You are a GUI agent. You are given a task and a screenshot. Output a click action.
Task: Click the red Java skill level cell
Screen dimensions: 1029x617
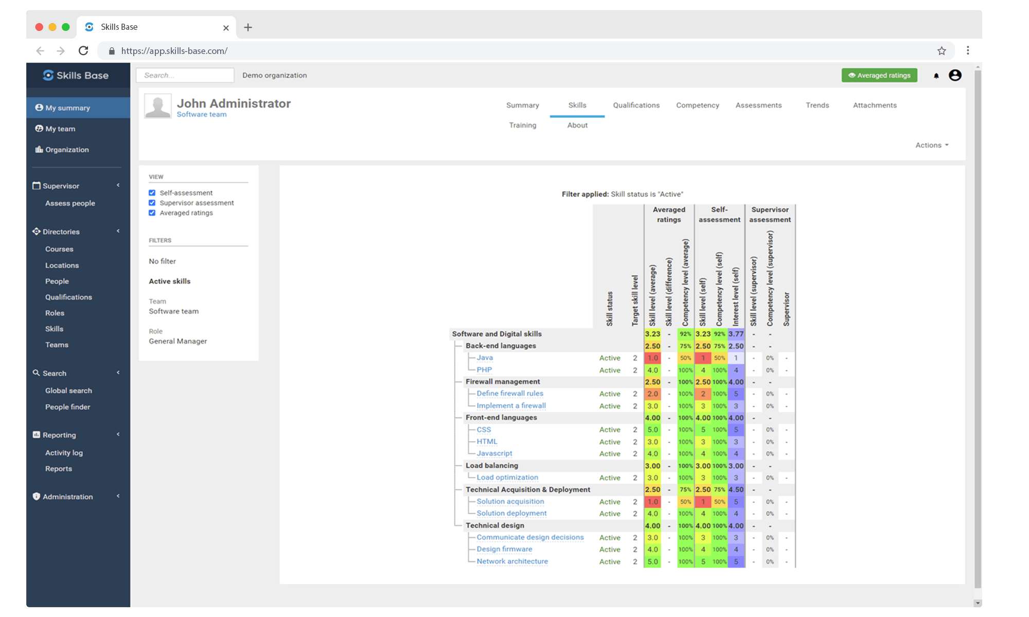(x=652, y=358)
